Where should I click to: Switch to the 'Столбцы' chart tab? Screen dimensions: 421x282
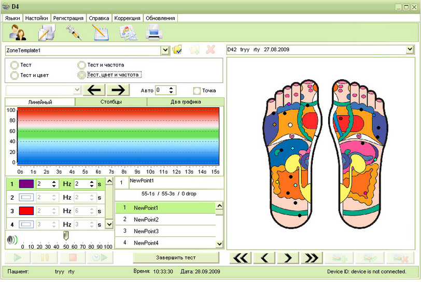(111, 102)
